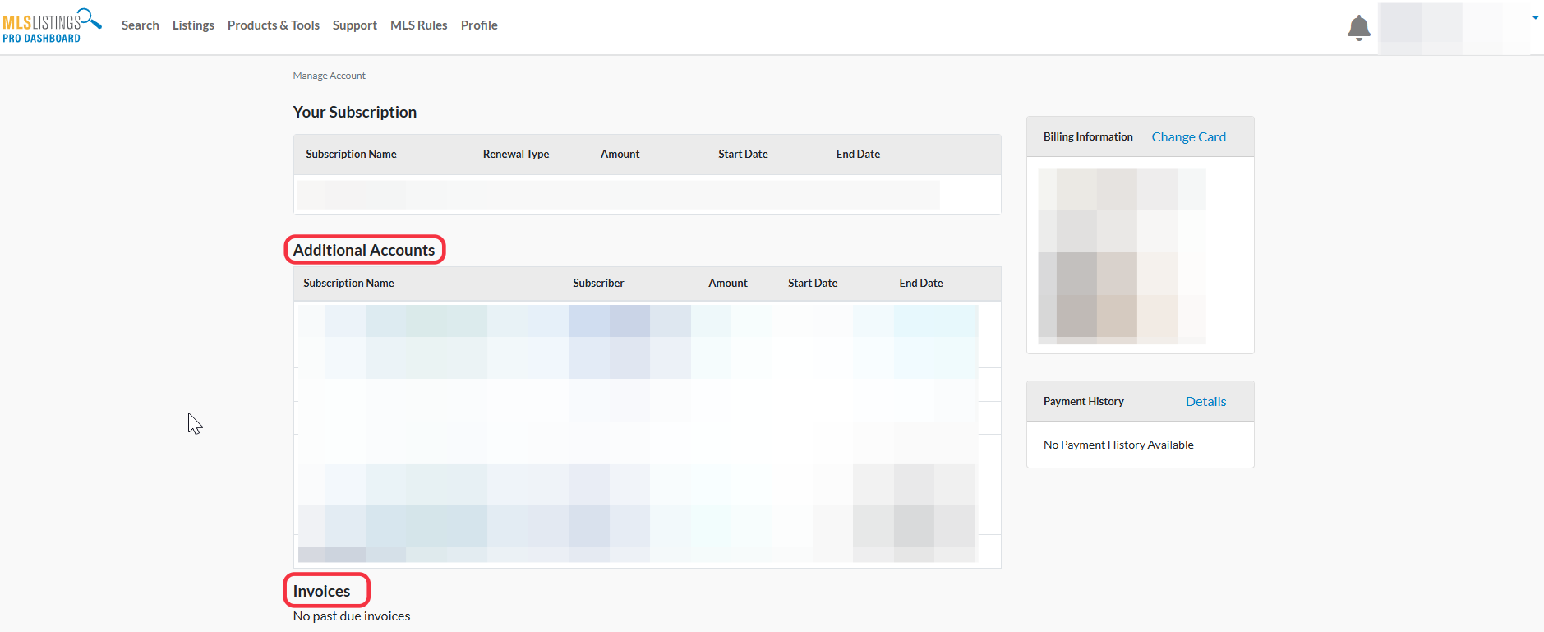The height and width of the screenshot is (632, 1544).
Task: Click the No past due invoices text
Action: tap(352, 616)
